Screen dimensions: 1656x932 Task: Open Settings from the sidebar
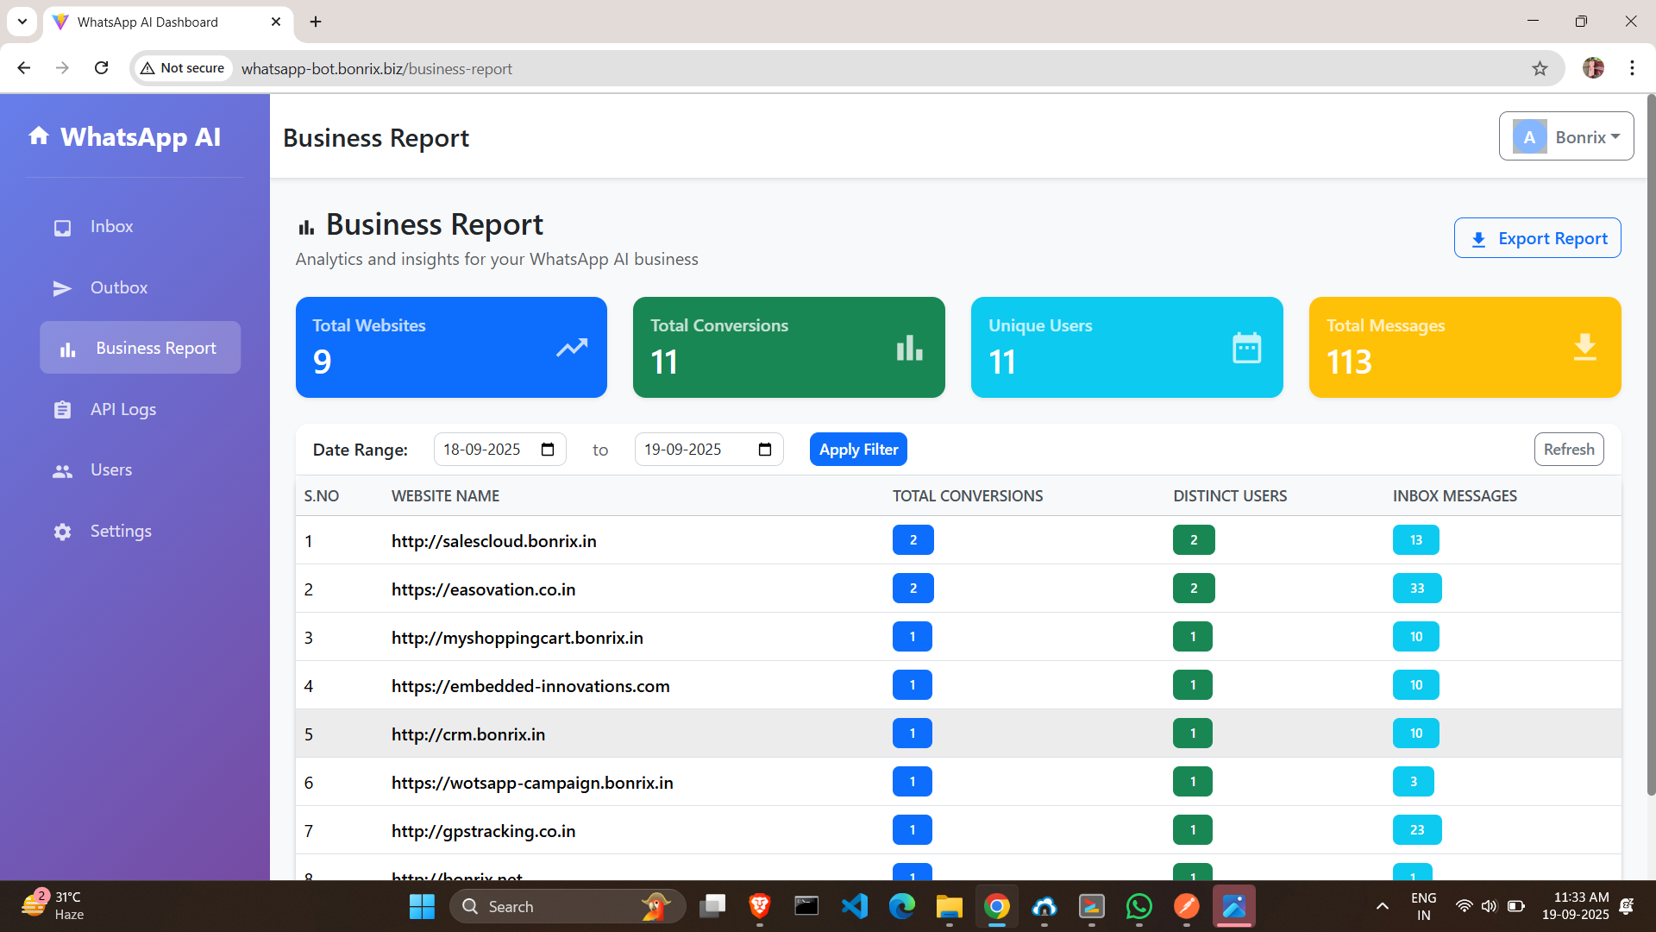pyautogui.click(x=121, y=531)
